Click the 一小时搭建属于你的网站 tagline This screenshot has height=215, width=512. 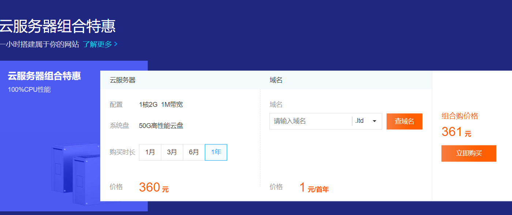(x=39, y=44)
